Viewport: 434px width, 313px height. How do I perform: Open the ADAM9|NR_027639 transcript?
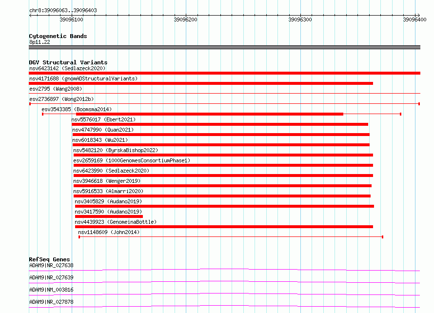(51, 277)
